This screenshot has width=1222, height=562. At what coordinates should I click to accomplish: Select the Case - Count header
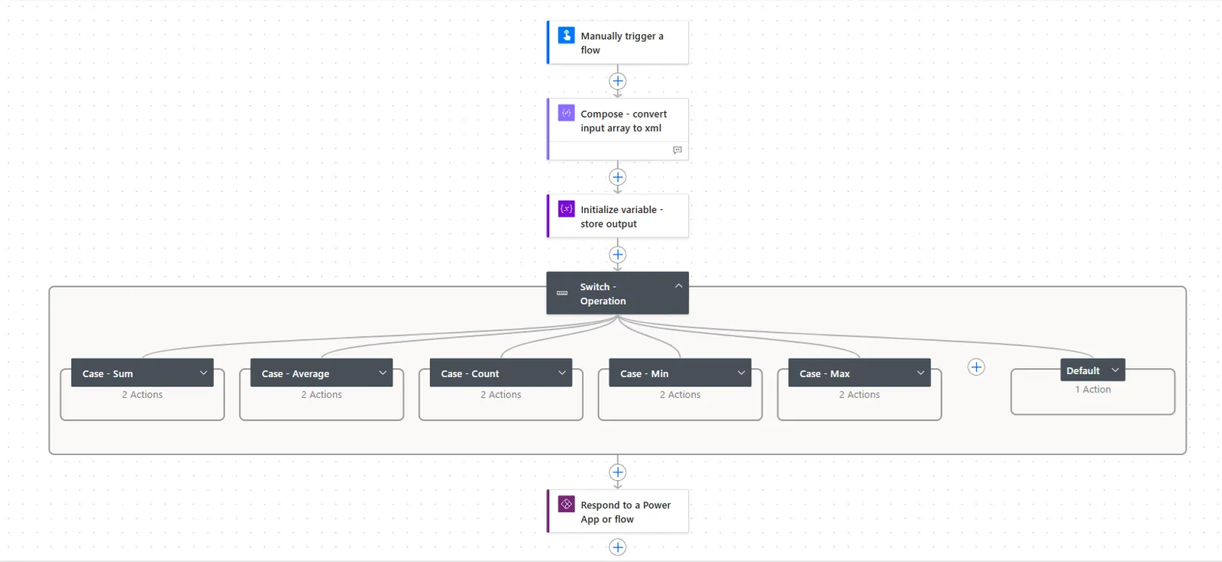tap(501, 373)
